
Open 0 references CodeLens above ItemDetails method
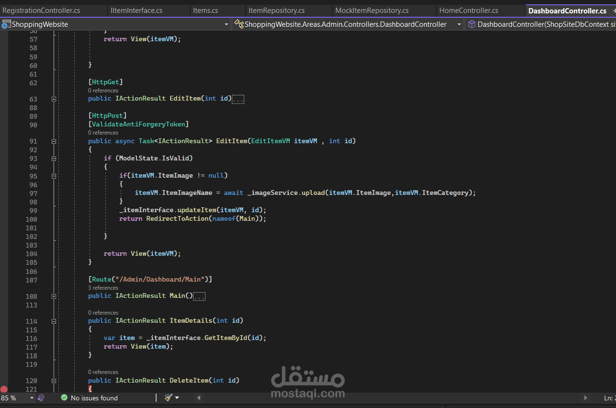click(103, 313)
